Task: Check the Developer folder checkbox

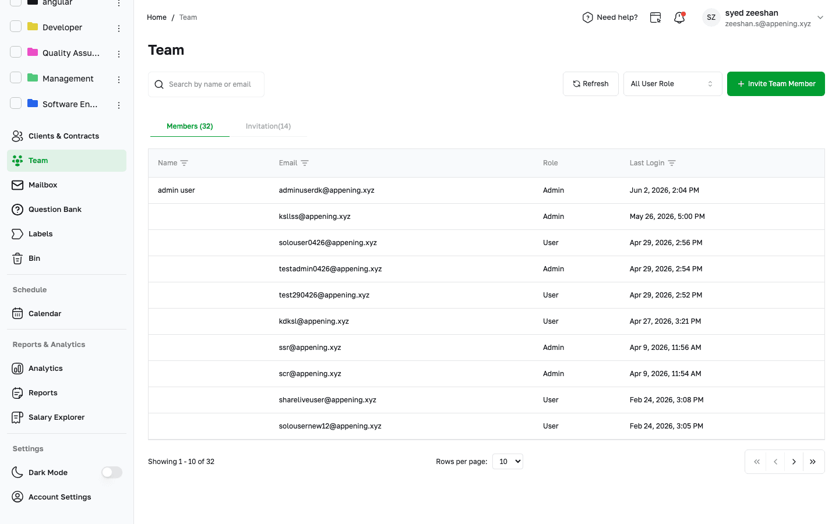Action: coord(16,27)
